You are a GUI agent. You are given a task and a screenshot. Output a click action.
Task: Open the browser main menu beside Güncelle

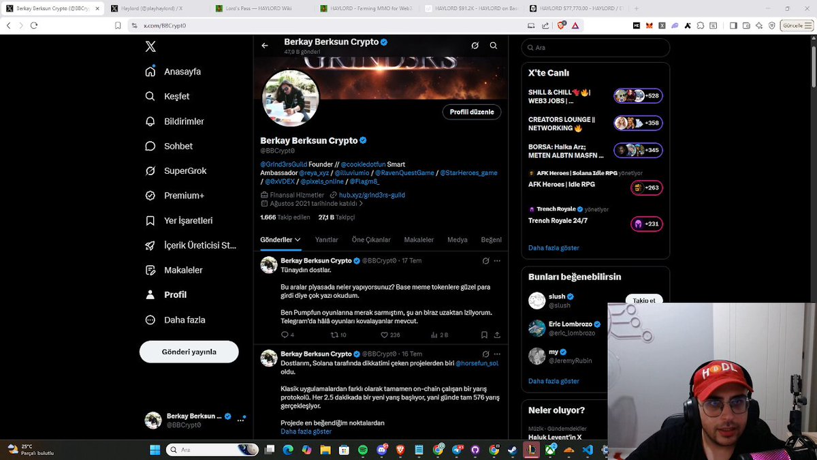pyautogui.click(x=809, y=25)
